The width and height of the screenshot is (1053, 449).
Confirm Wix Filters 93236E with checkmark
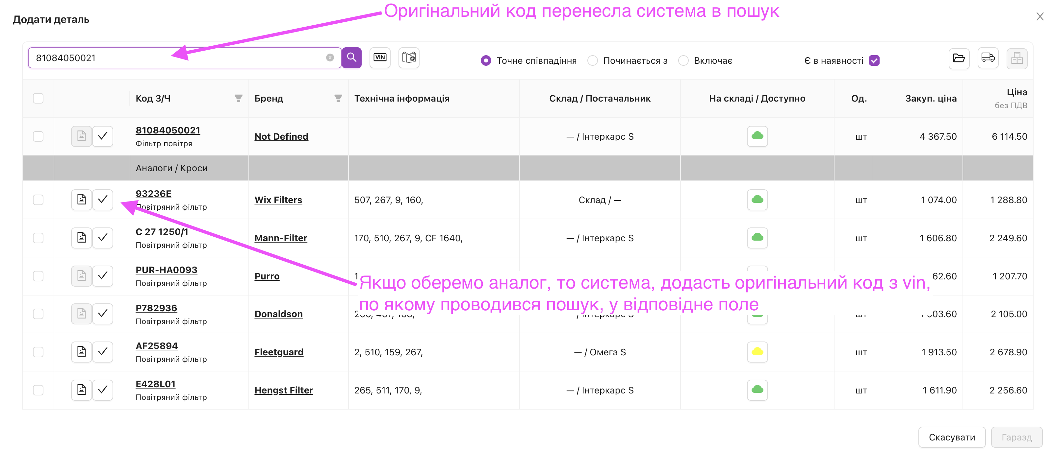click(103, 200)
